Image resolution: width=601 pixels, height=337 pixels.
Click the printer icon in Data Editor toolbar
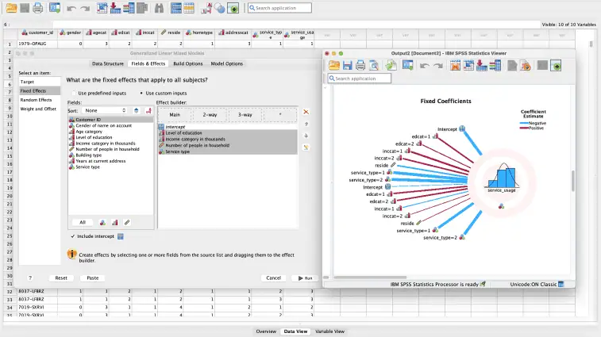point(37,8)
